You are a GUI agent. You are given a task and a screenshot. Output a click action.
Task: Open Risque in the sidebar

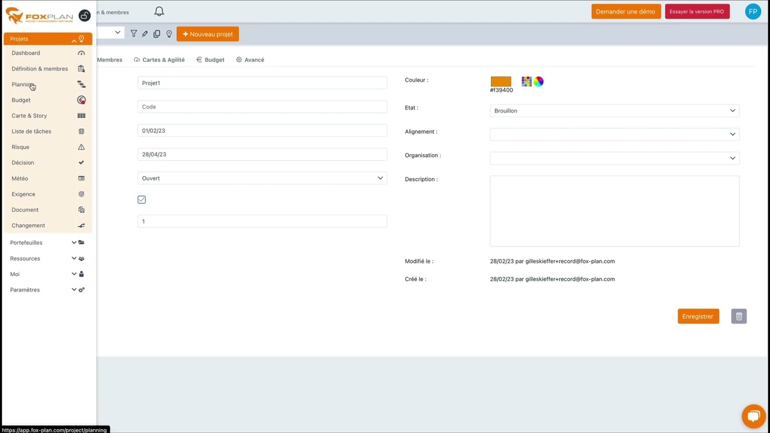[48, 147]
